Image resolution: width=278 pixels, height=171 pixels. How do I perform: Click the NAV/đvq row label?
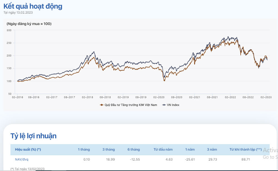point(21,160)
